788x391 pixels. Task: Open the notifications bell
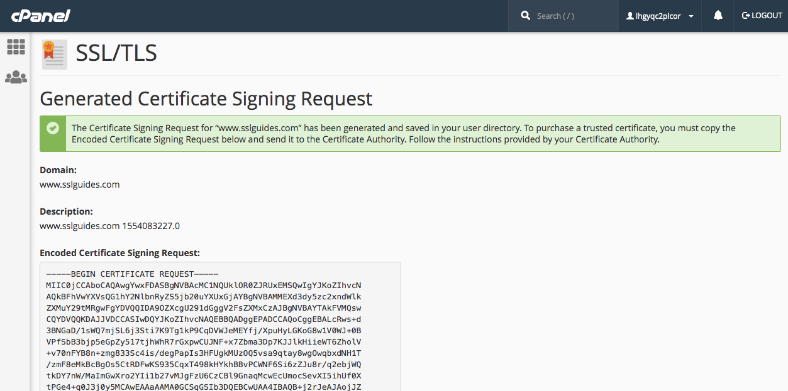pos(718,15)
